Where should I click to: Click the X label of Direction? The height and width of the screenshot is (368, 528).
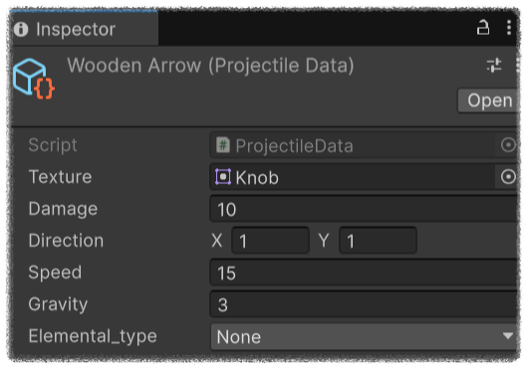pyautogui.click(x=217, y=241)
